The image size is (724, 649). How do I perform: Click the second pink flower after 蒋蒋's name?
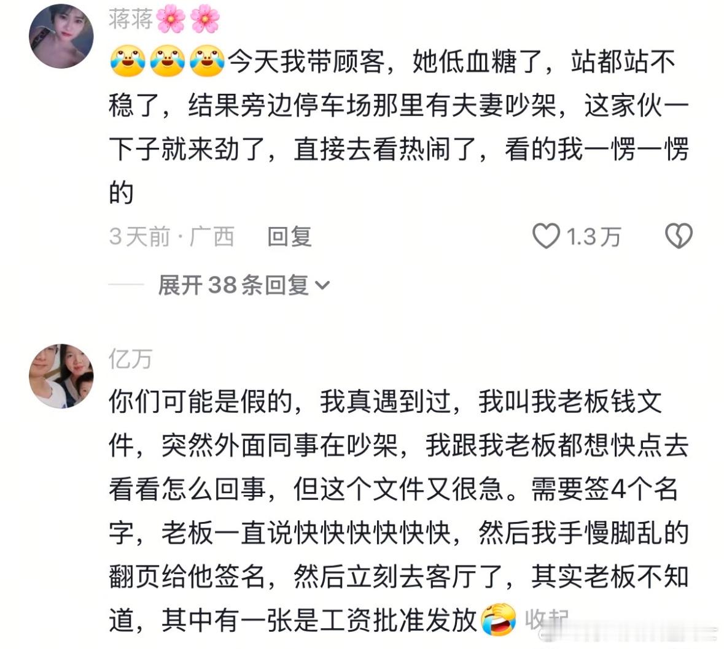pos(205,19)
